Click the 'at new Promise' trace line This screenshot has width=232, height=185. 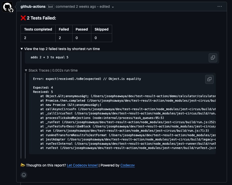tap(71, 105)
